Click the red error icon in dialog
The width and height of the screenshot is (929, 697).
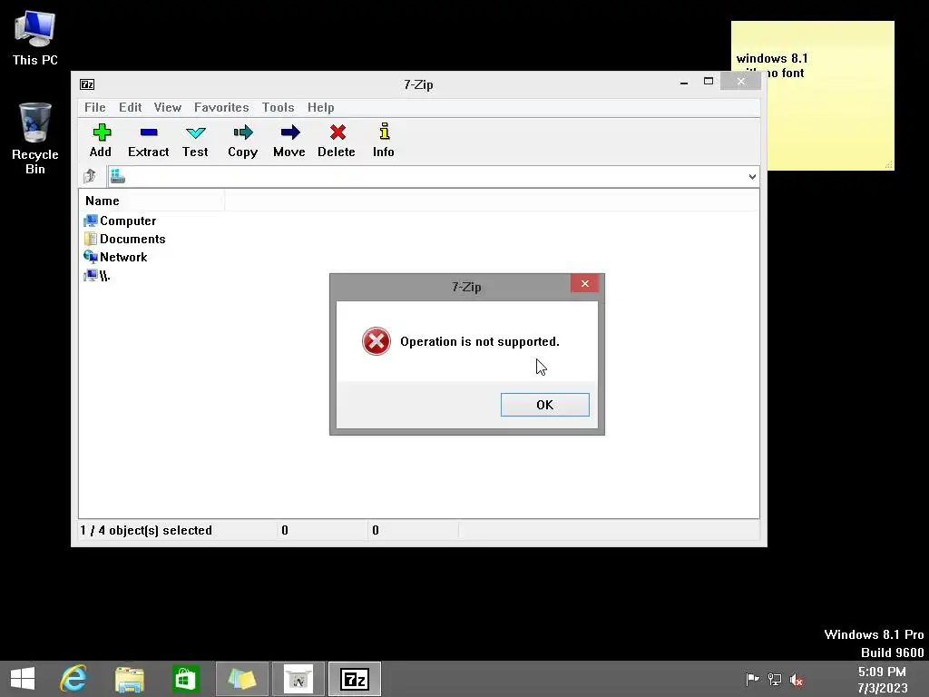click(x=376, y=341)
